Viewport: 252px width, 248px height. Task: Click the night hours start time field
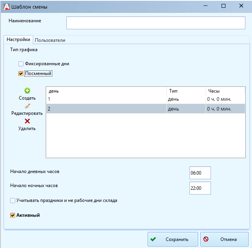tap(200, 188)
